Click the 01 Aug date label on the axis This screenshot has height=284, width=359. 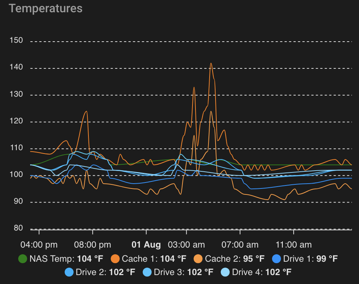pyautogui.click(x=146, y=245)
